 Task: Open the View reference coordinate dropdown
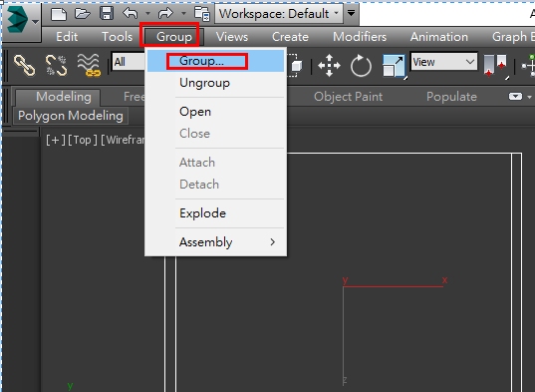[x=444, y=62]
